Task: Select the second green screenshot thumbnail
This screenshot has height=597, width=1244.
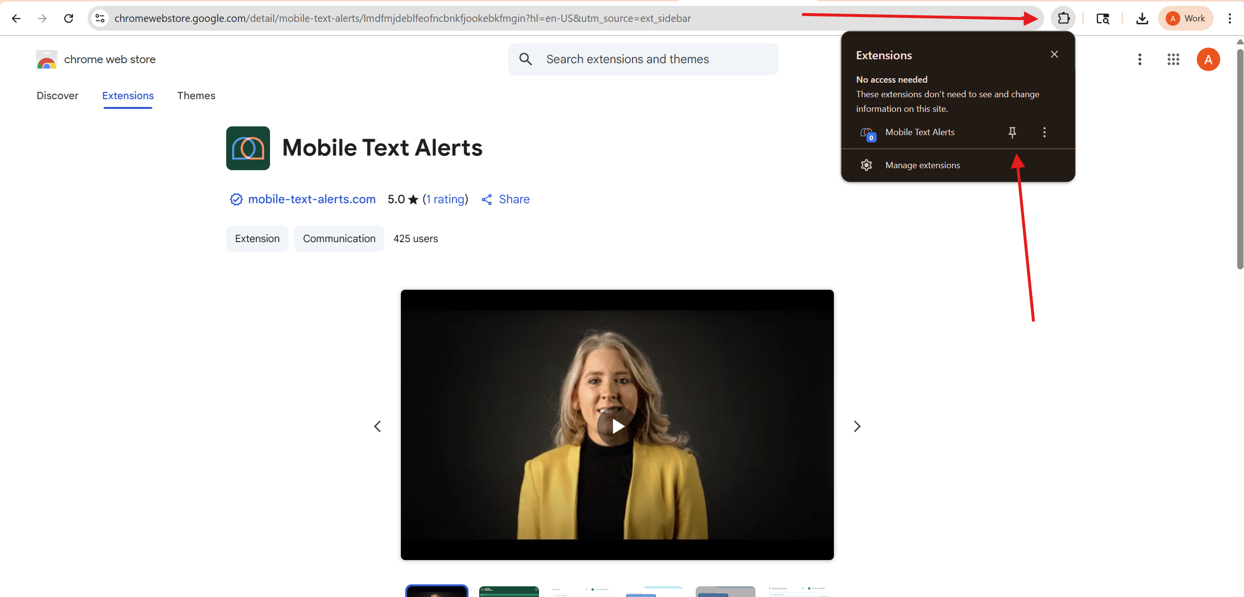Action: pyautogui.click(x=509, y=592)
